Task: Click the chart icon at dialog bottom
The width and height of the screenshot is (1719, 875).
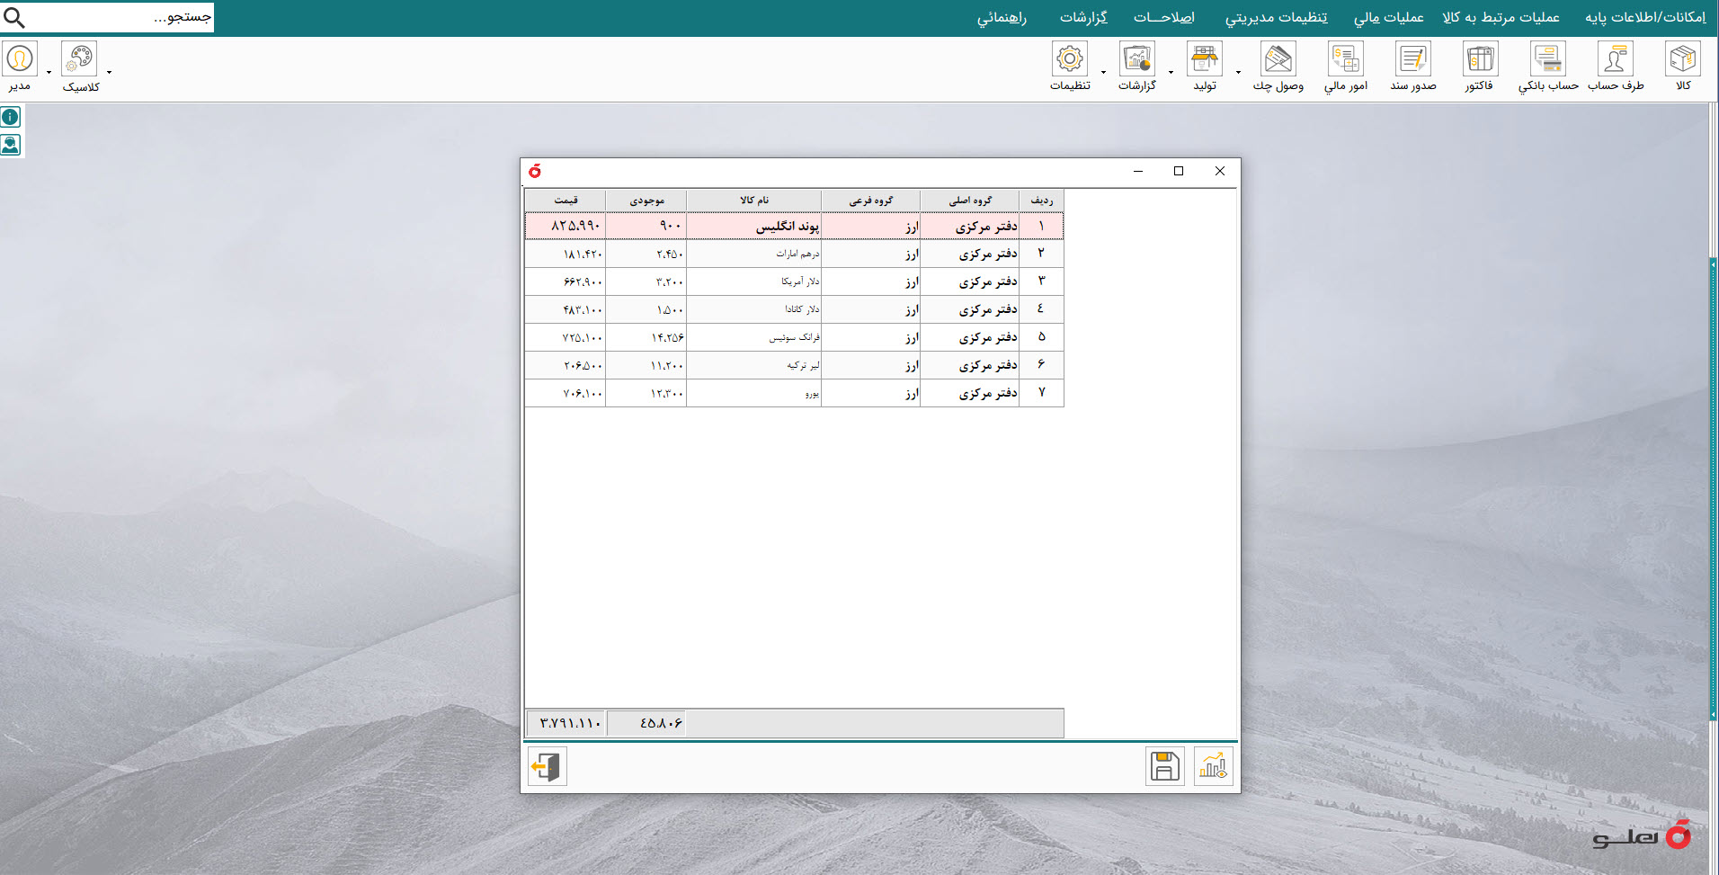Action: (1213, 766)
